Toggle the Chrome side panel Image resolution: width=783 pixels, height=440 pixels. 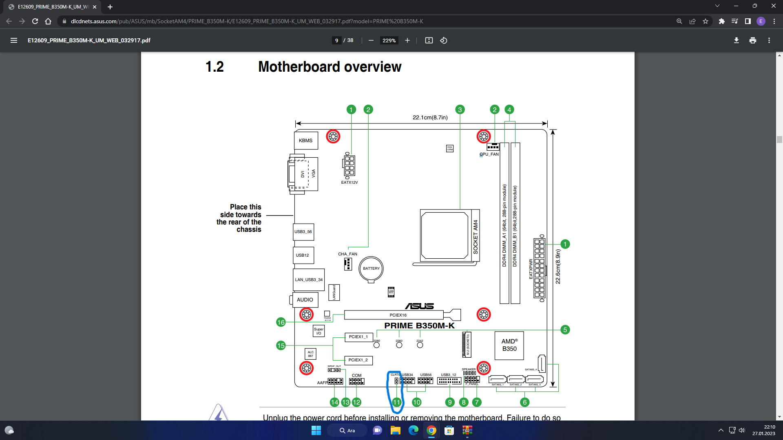(748, 21)
